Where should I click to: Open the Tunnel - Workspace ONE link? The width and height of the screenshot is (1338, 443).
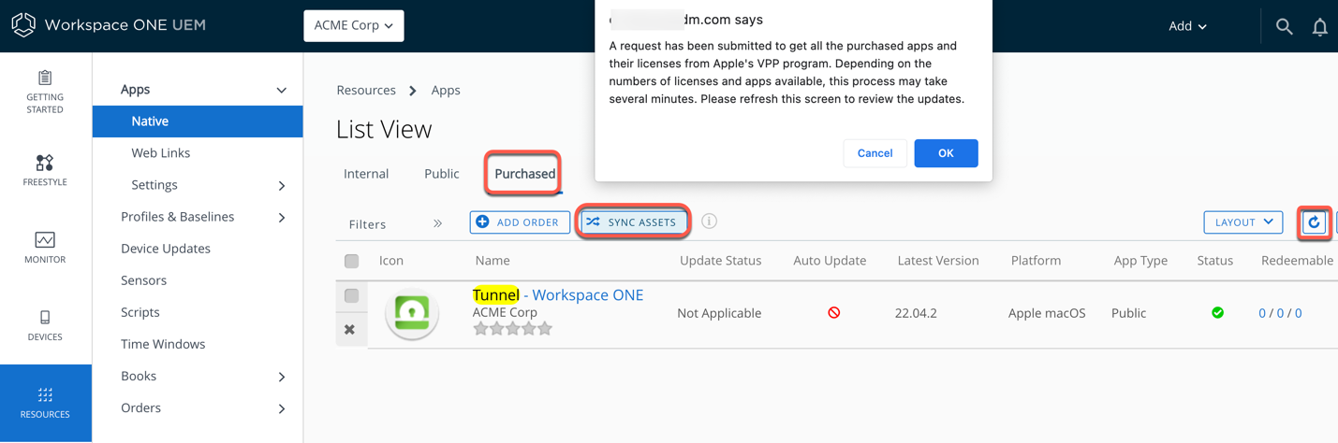click(558, 295)
